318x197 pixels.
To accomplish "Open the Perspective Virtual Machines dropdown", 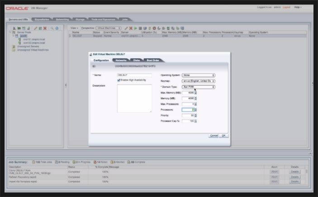I will point(109,28).
